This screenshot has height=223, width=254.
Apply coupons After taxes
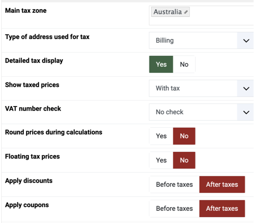(222, 208)
